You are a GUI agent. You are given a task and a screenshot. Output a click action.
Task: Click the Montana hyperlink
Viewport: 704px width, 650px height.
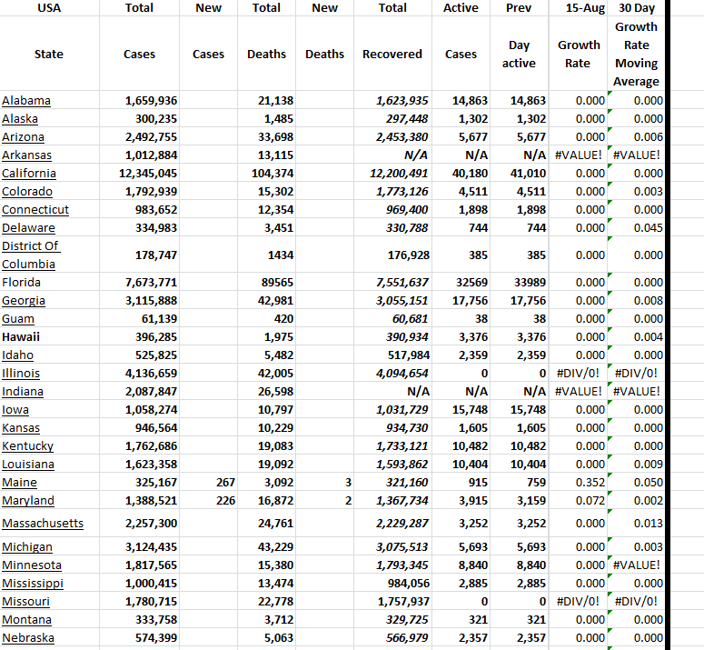pyautogui.click(x=26, y=620)
